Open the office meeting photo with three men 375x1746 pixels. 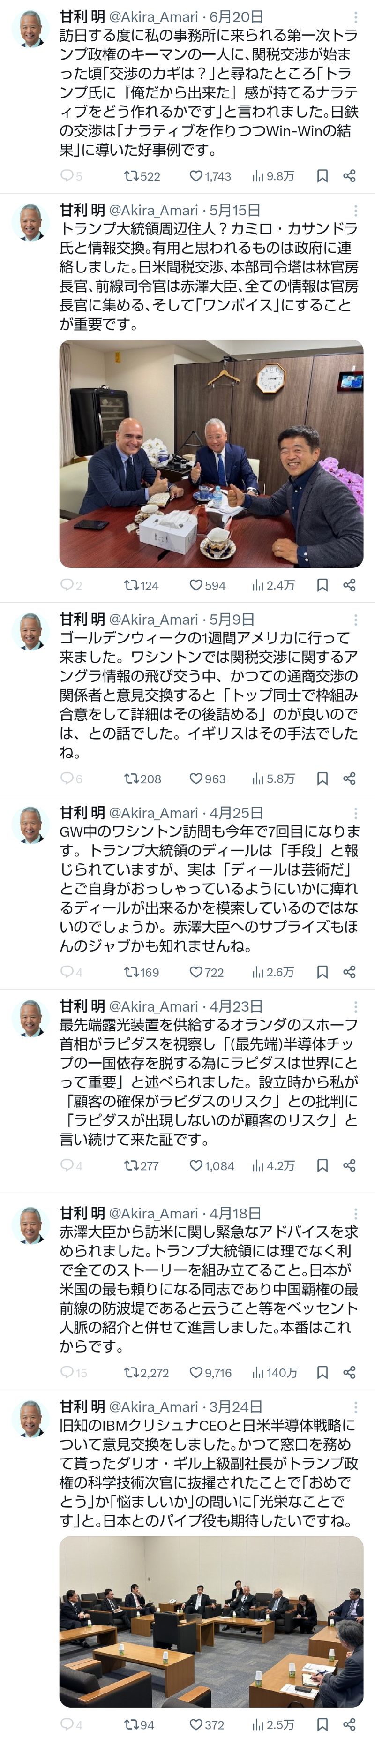tap(211, 454)
